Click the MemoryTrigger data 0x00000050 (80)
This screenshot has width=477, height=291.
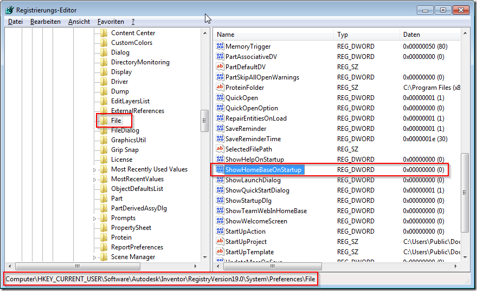(x=425, y=46)
